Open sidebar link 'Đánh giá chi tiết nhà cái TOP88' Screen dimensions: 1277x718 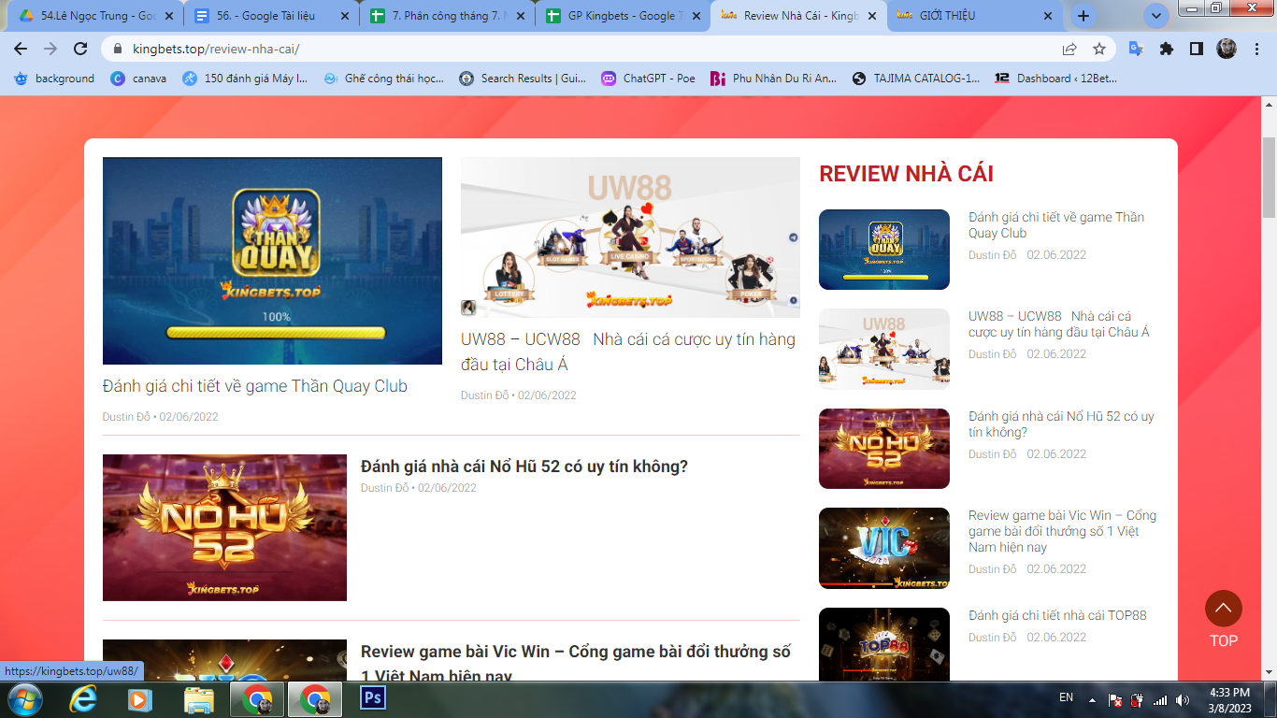point(1057,615)
